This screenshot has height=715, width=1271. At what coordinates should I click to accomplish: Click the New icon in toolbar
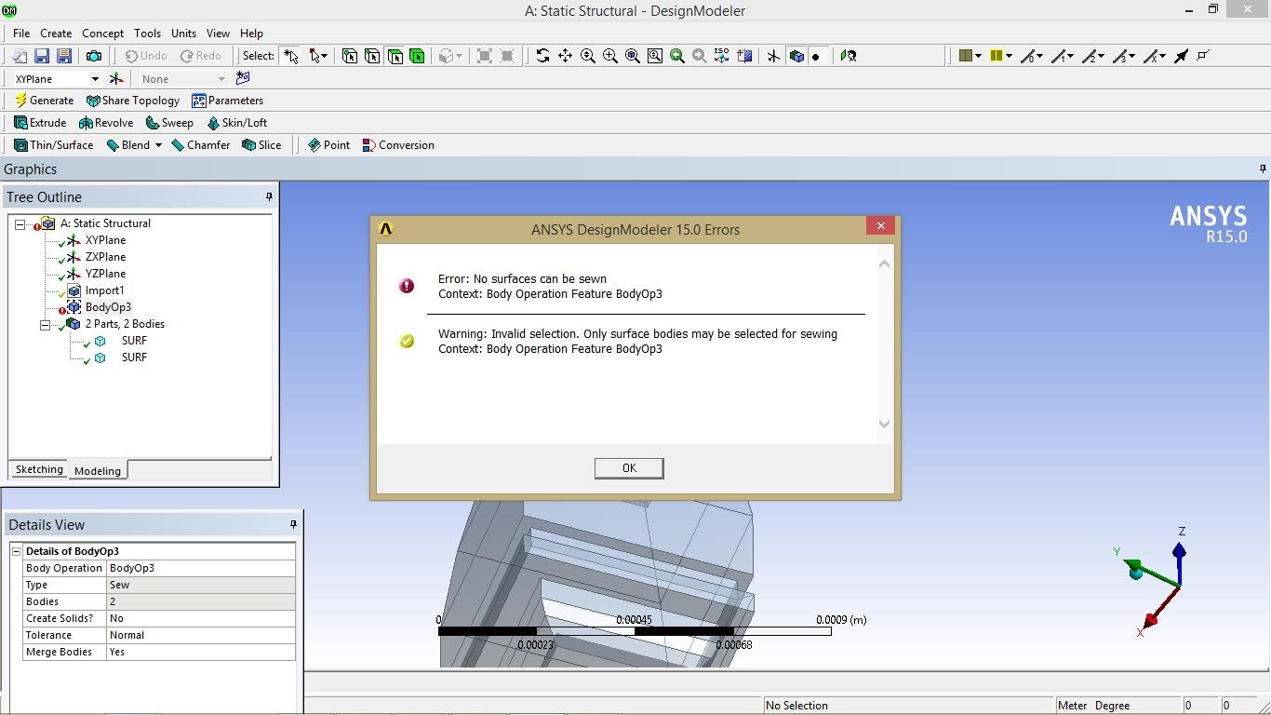pos(20,56)
